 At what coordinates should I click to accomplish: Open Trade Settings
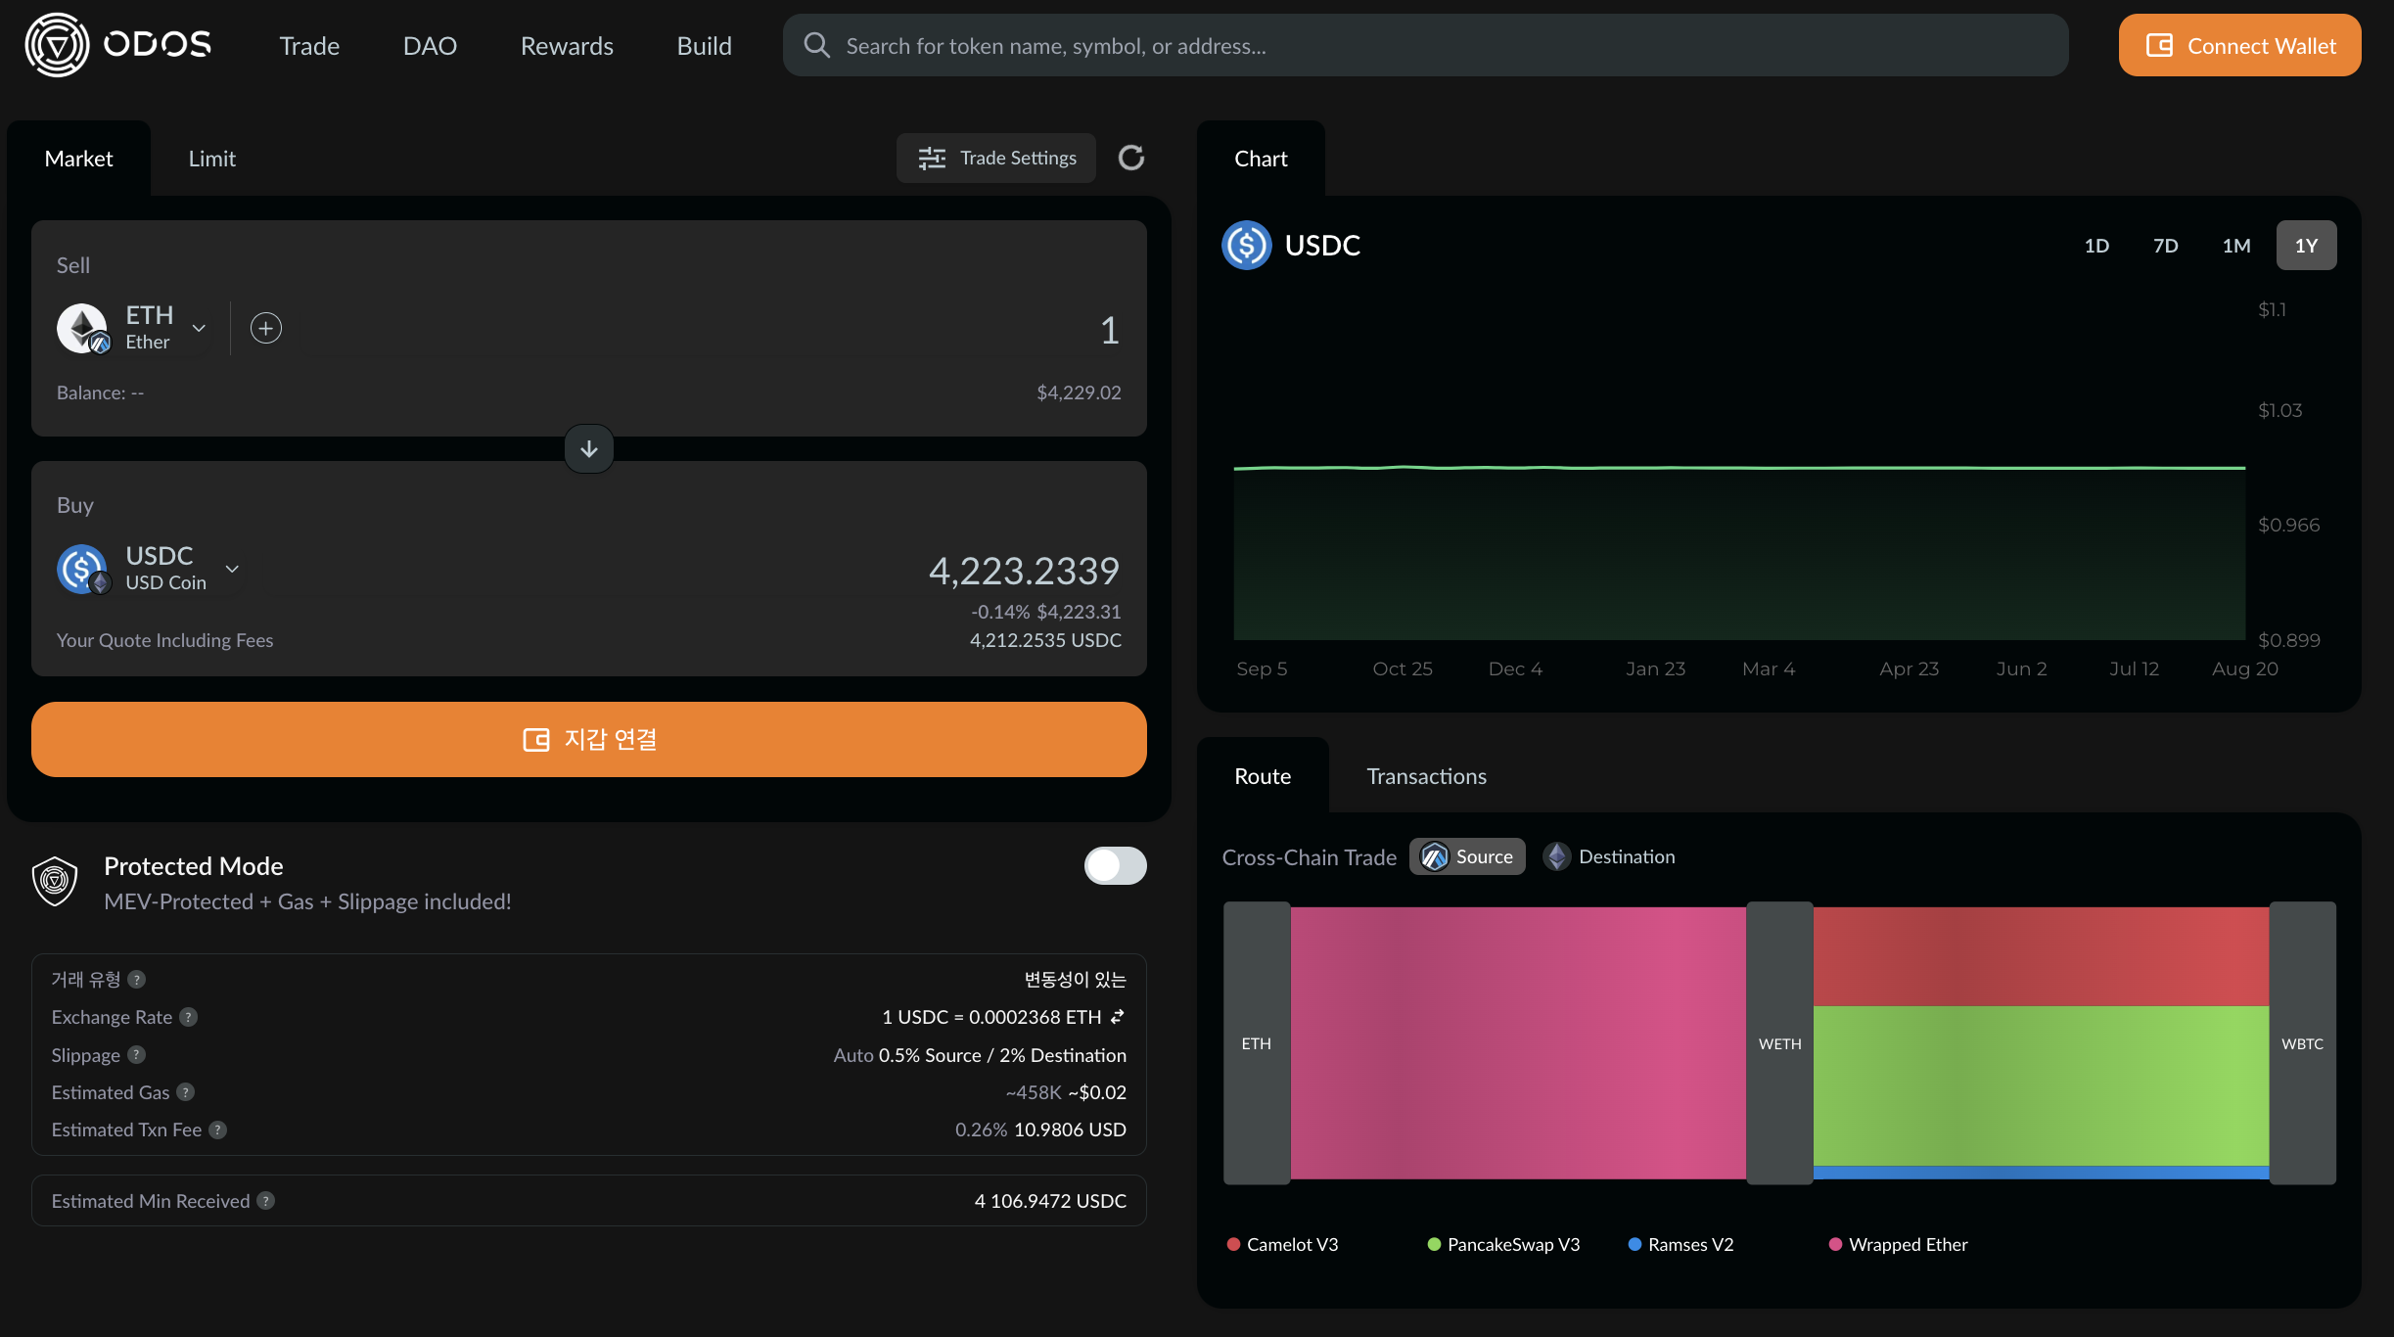(x=996, y=158)
